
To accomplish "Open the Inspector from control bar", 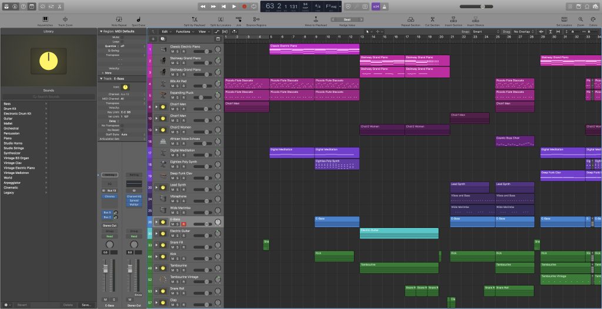I will (15, 6).
